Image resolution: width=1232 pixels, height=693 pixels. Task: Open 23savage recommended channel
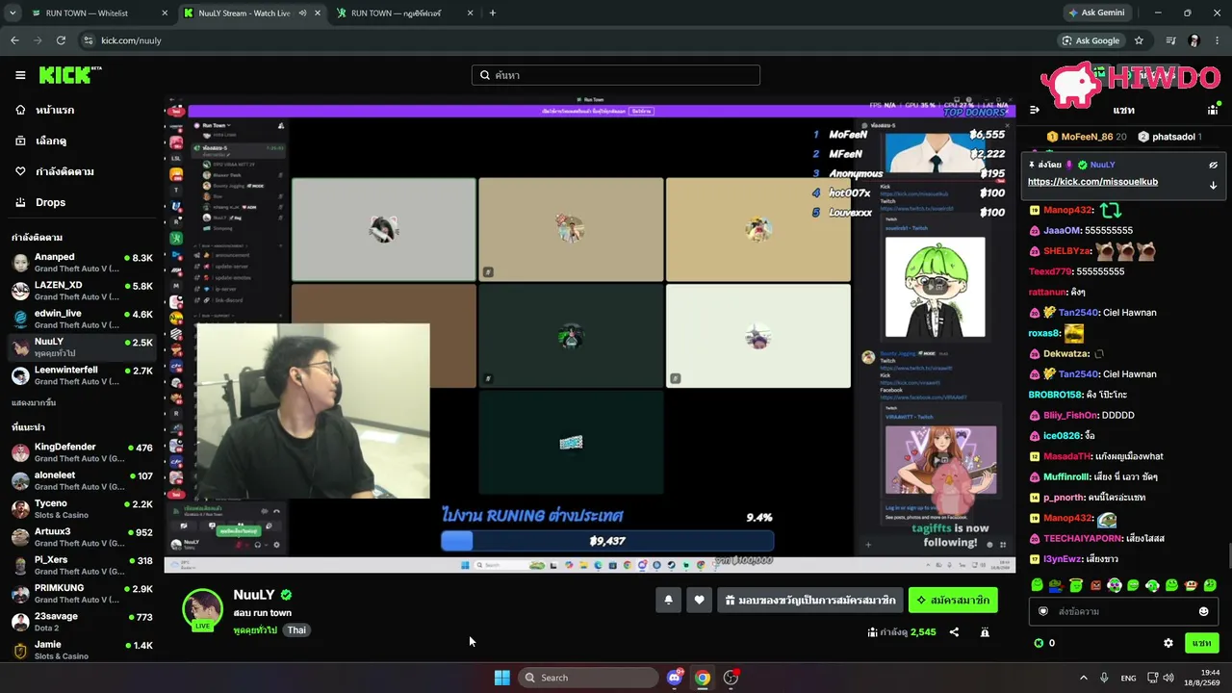tap(82, 622)
